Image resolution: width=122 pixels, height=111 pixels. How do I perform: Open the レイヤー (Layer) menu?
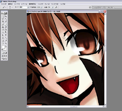[24, 4]
